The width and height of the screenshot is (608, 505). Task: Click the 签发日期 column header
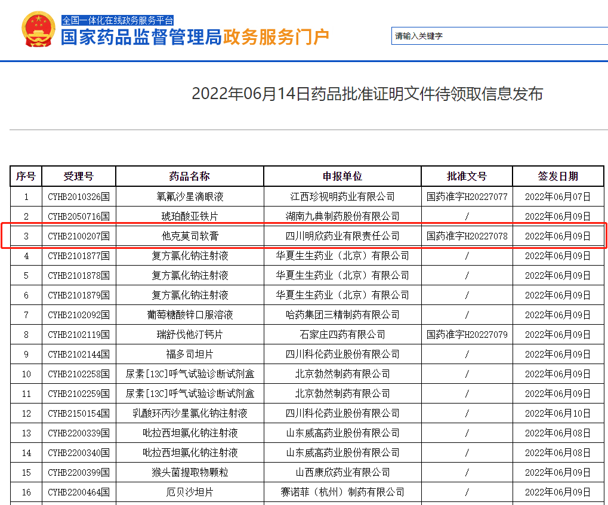coord(557,177)
